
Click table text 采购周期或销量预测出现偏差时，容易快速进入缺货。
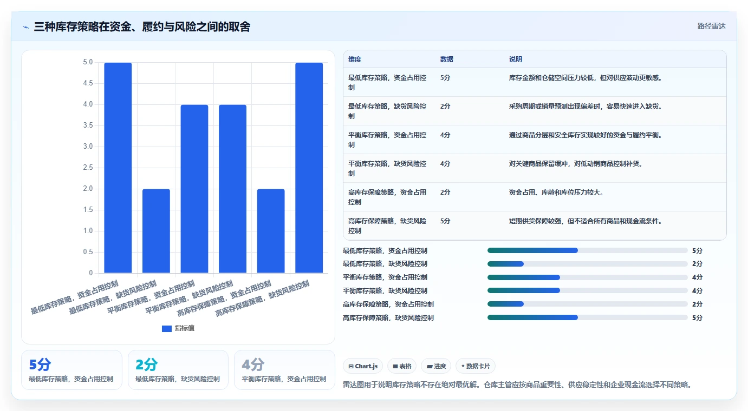coord(586,107)
